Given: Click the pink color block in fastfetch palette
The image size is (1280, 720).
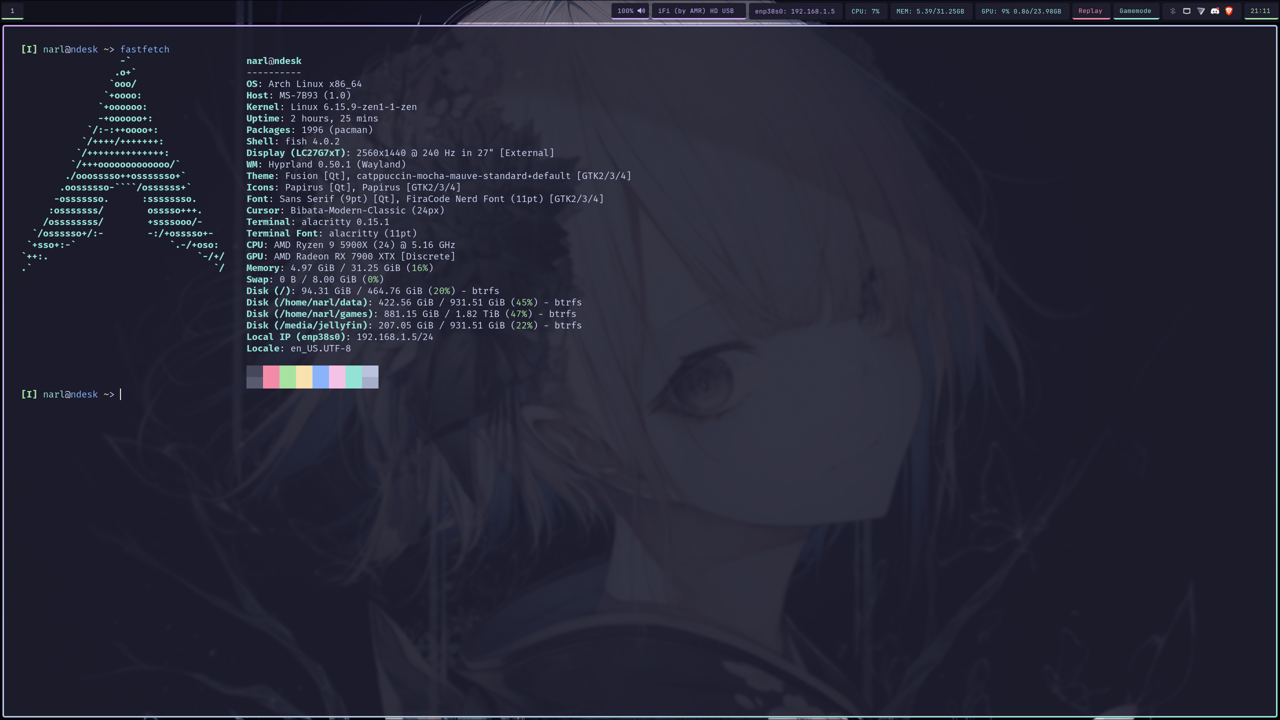Looking at the screenshot, I should (271, 377).
